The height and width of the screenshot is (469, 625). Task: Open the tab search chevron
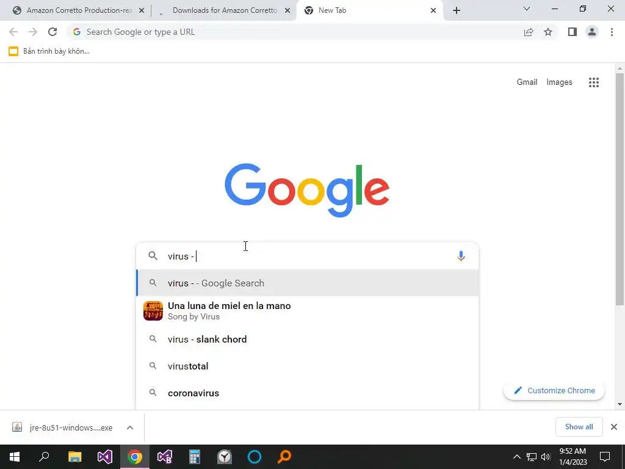527,9
